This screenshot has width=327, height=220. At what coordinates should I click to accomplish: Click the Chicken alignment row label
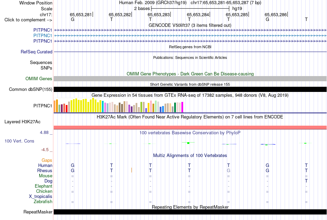point(44,191)
